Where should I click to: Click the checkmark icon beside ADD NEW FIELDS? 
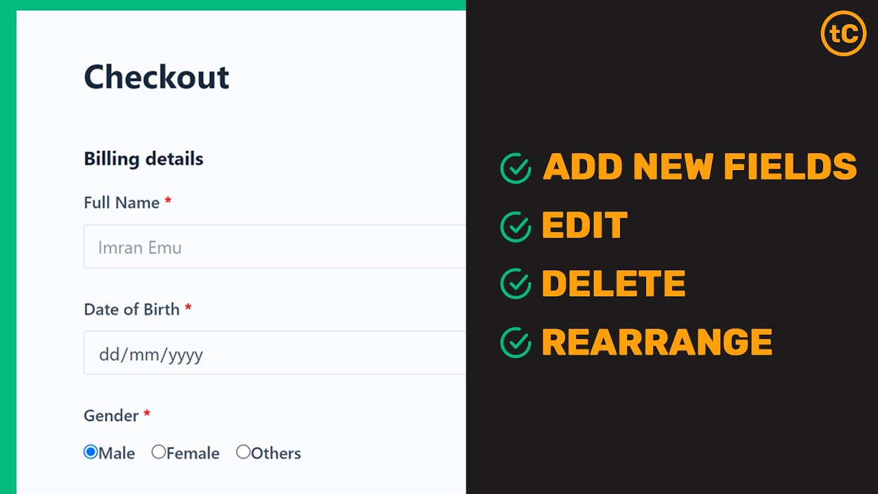click(x=516, y=168)
